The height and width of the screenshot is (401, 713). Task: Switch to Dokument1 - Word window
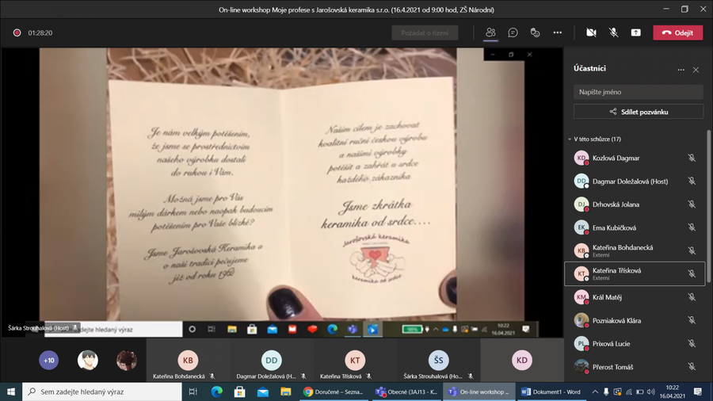(551, 391)
